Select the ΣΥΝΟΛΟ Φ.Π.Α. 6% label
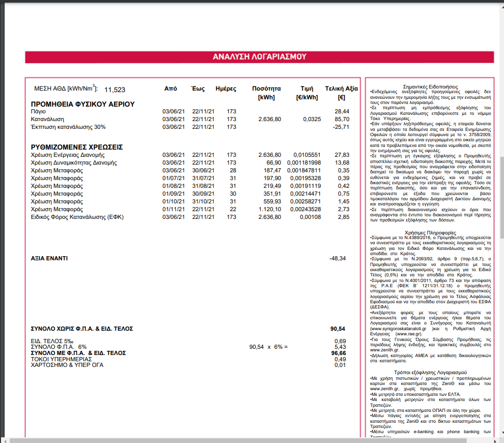 pos(58,347)
